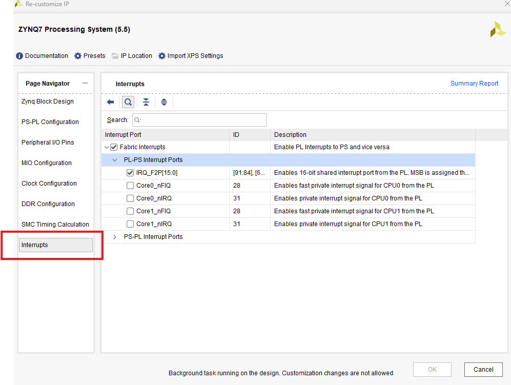Open MIO Configuration page

click(47, 163)
